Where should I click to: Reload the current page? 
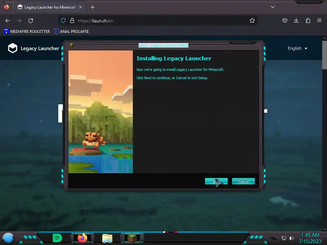[x=31, y=21]
